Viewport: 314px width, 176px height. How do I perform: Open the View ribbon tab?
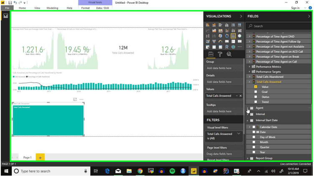37,8
